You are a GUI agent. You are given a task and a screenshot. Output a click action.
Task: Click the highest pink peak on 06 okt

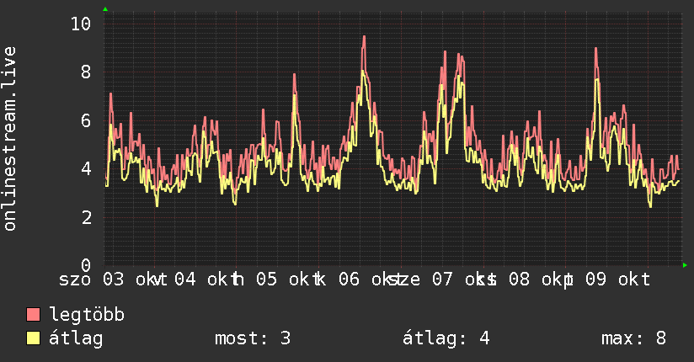[364, 37]
